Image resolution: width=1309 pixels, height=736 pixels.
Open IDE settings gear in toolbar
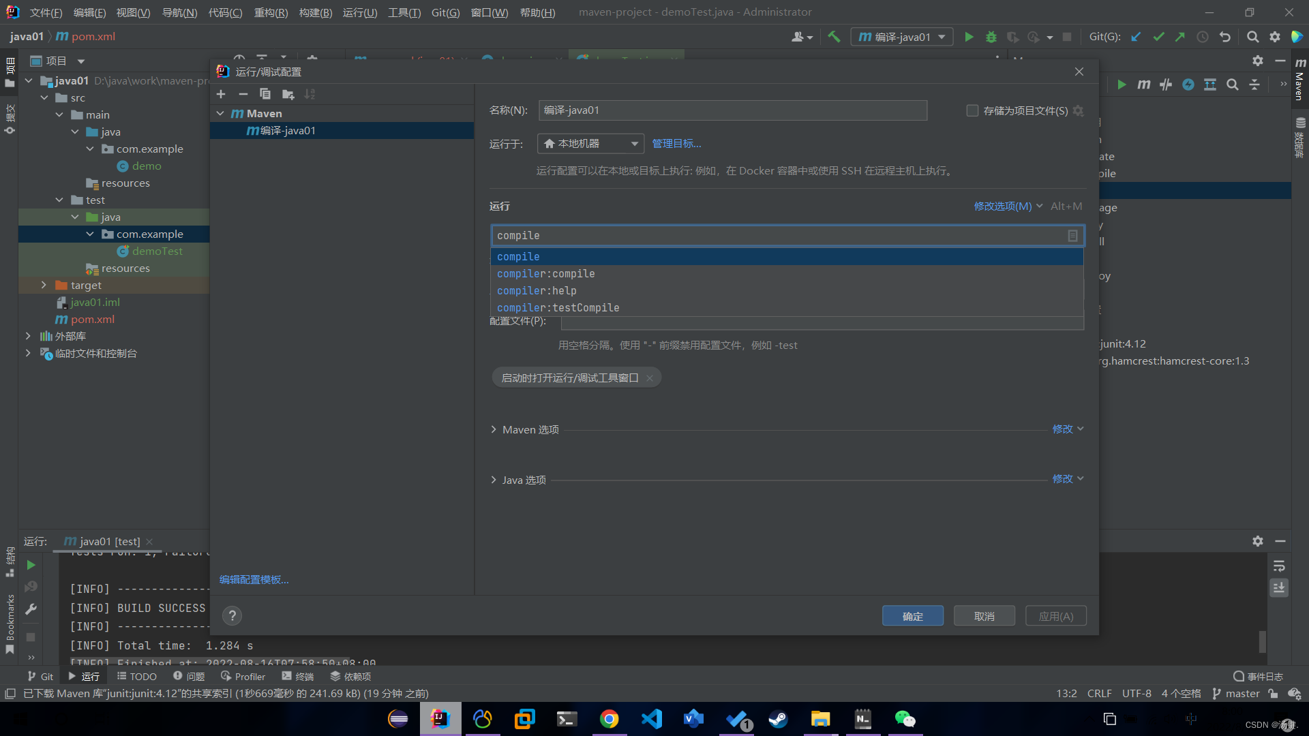(1275, 37)
